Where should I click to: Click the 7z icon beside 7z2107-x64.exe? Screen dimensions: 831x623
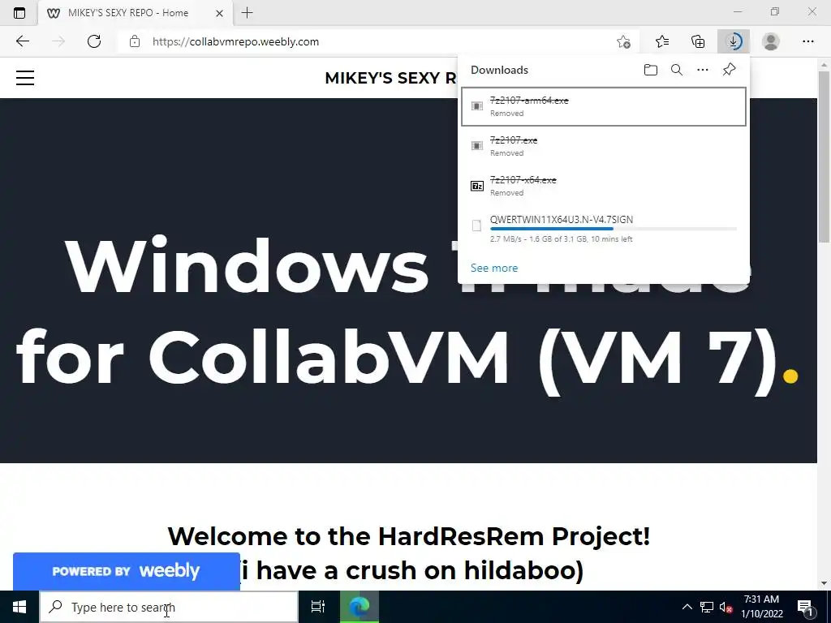point(477,186)
